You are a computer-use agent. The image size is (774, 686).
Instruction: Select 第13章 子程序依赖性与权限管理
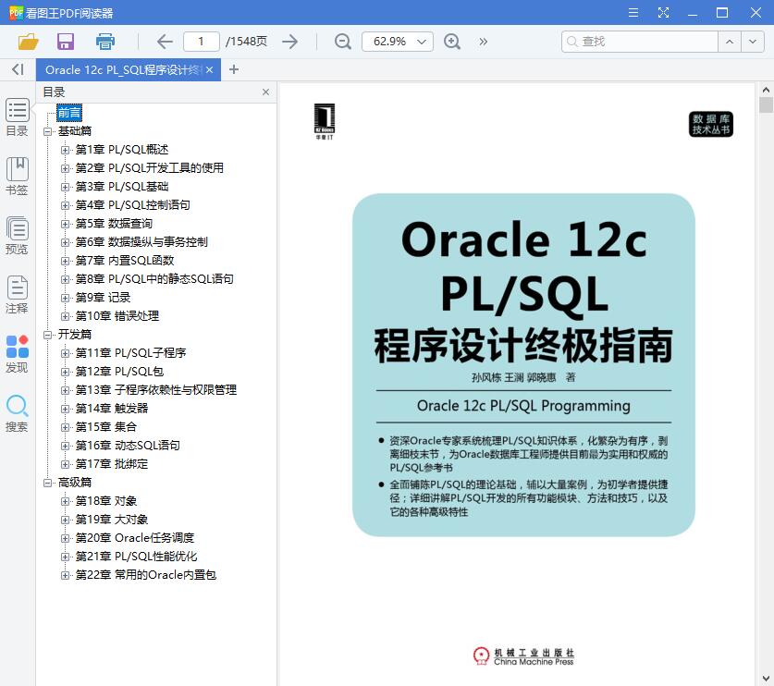pyautogui.click(x=155, y=390)
